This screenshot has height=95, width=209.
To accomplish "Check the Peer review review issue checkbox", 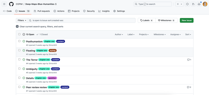I will [x=19, y=87].
